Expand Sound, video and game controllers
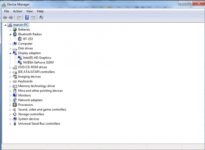The height and width of the screenshot is (150, 205). [x=11, y=110]
